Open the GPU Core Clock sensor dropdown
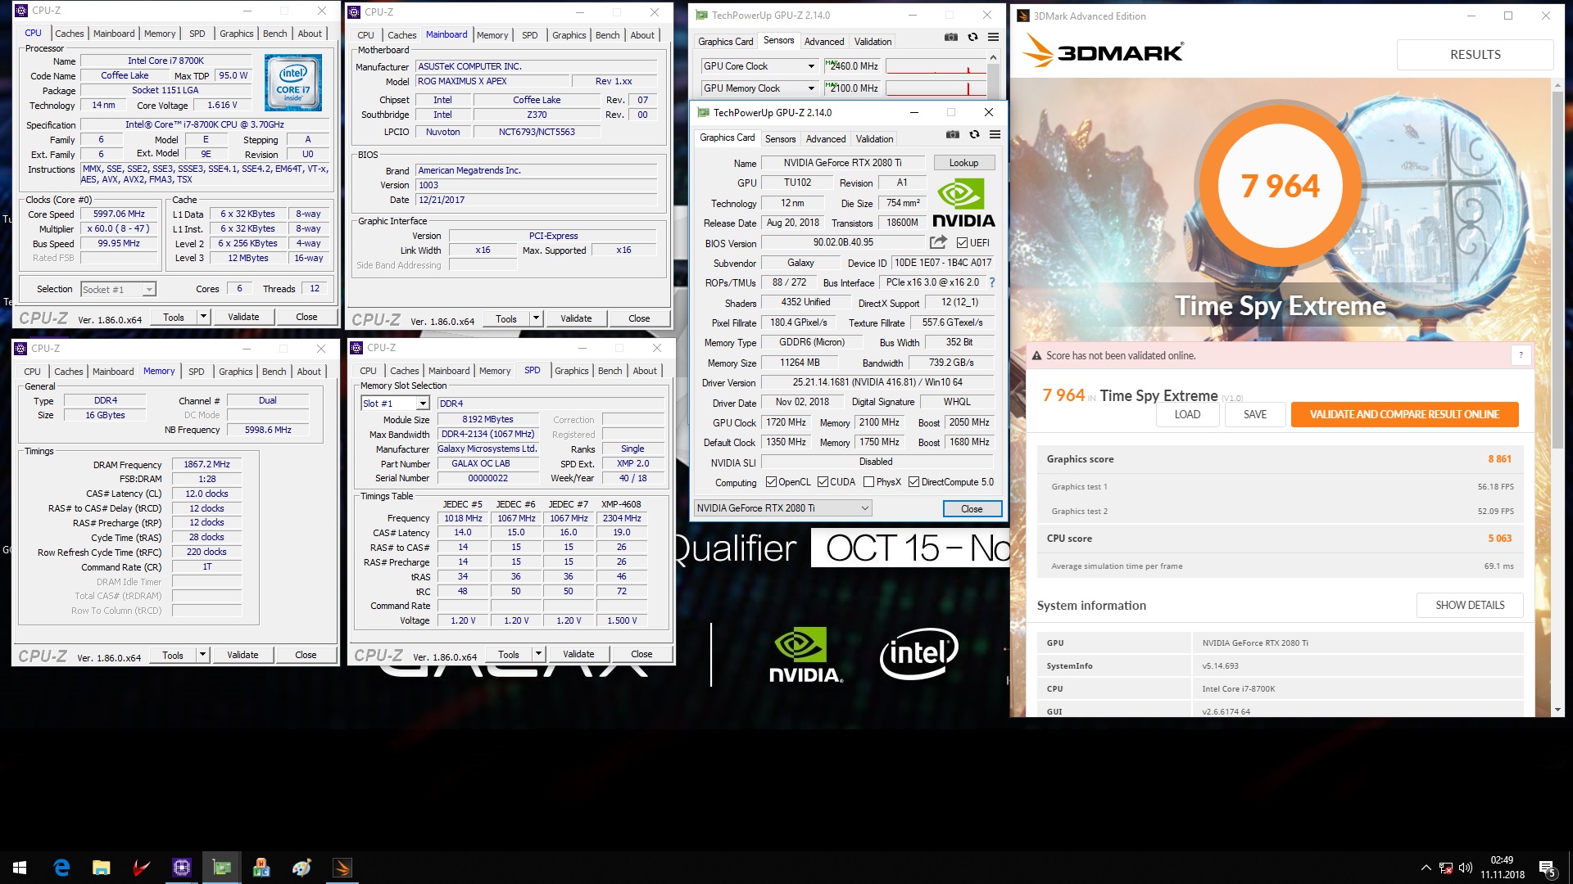Screen dimensions: 1573x884 (x=811, y=66)
